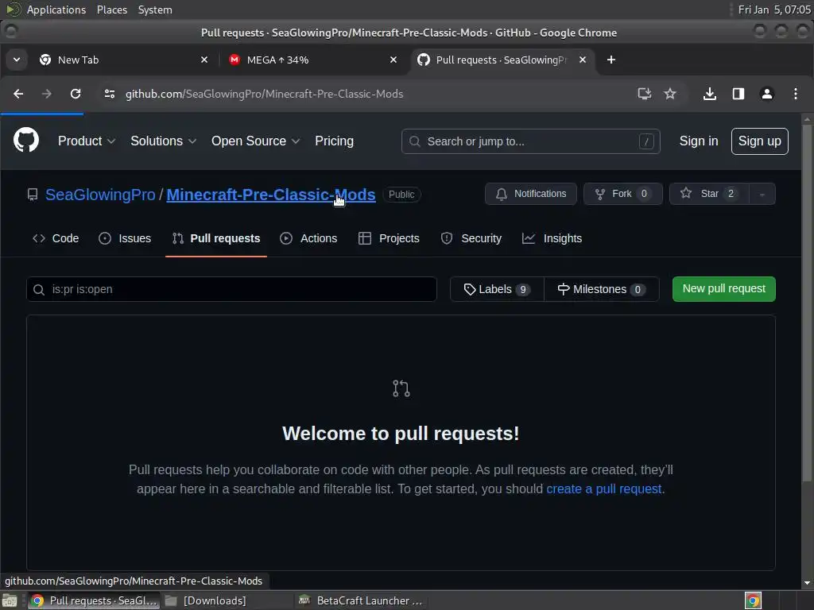The width and height of the screenshot is (814, 610).
Task: Open the Places menu
Action: 111,10
